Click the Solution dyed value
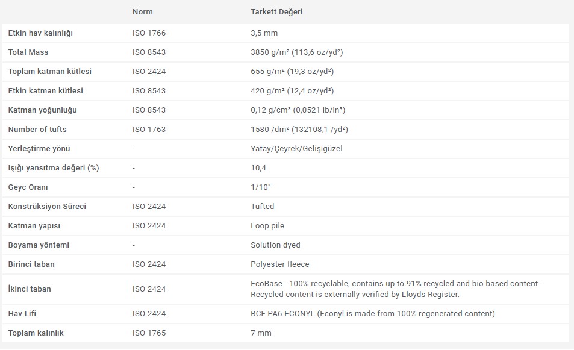 275,245
